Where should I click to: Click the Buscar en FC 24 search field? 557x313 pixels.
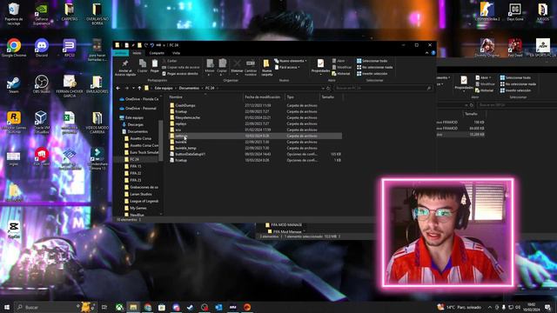(383, 88)
